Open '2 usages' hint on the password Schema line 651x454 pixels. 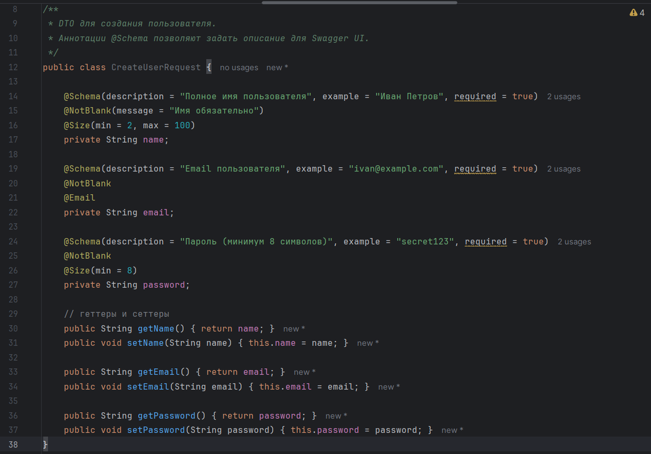tap(575, 241)
